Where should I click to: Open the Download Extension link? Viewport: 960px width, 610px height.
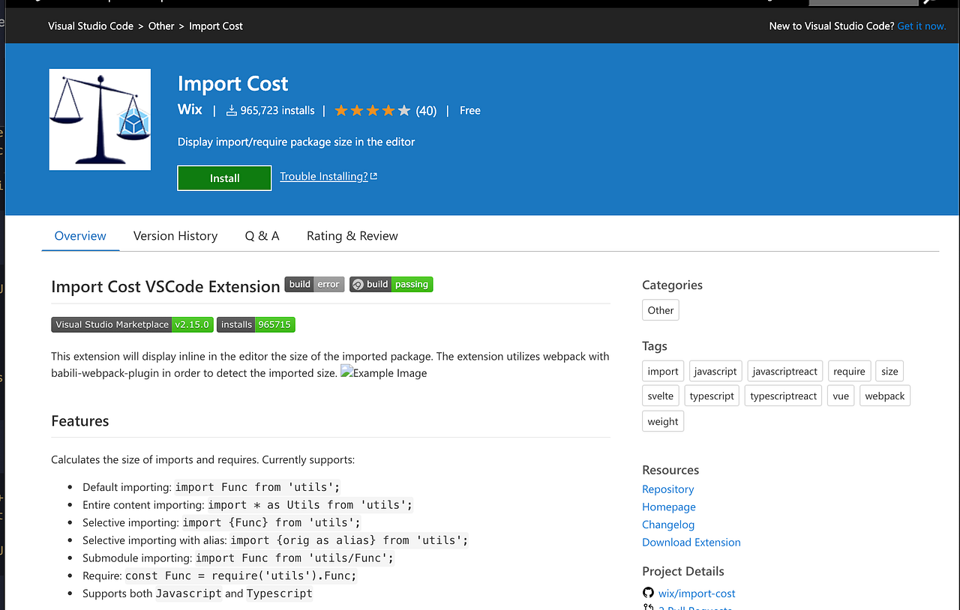(x=691, y=542)
